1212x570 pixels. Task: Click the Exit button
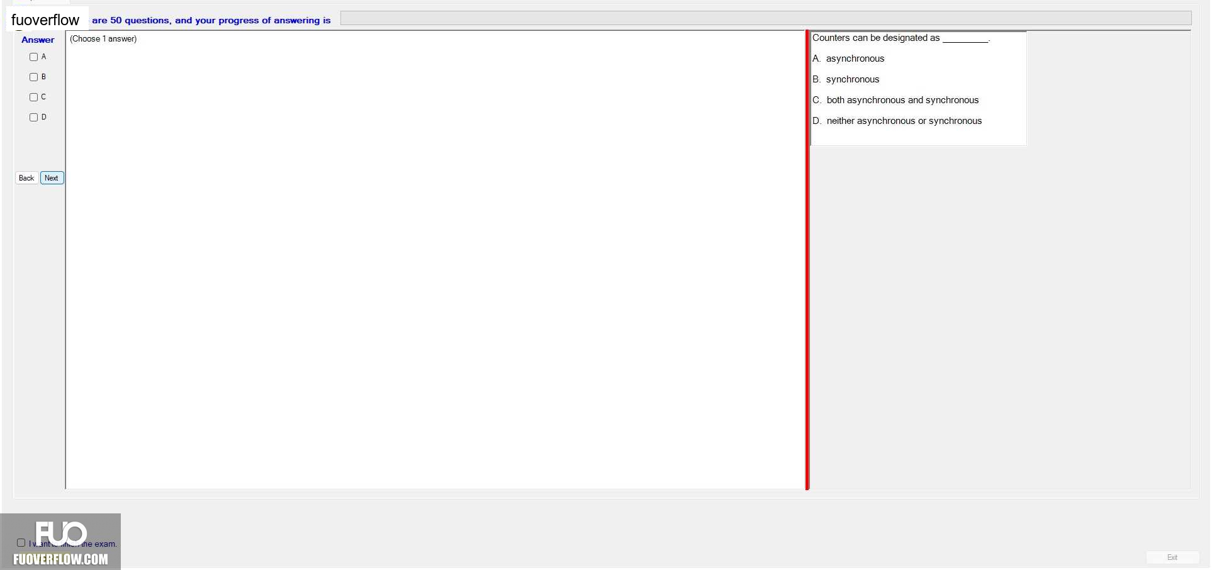point(1172,557)
